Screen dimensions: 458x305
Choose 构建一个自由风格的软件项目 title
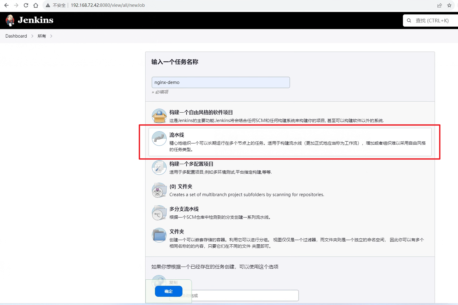201,112
